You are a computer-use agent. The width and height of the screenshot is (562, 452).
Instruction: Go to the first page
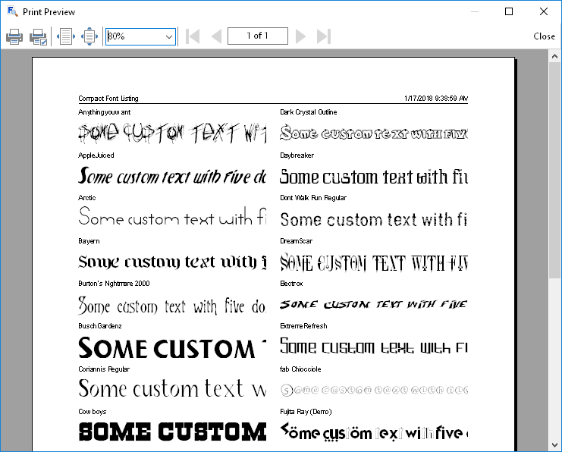[x=193, y=36]
